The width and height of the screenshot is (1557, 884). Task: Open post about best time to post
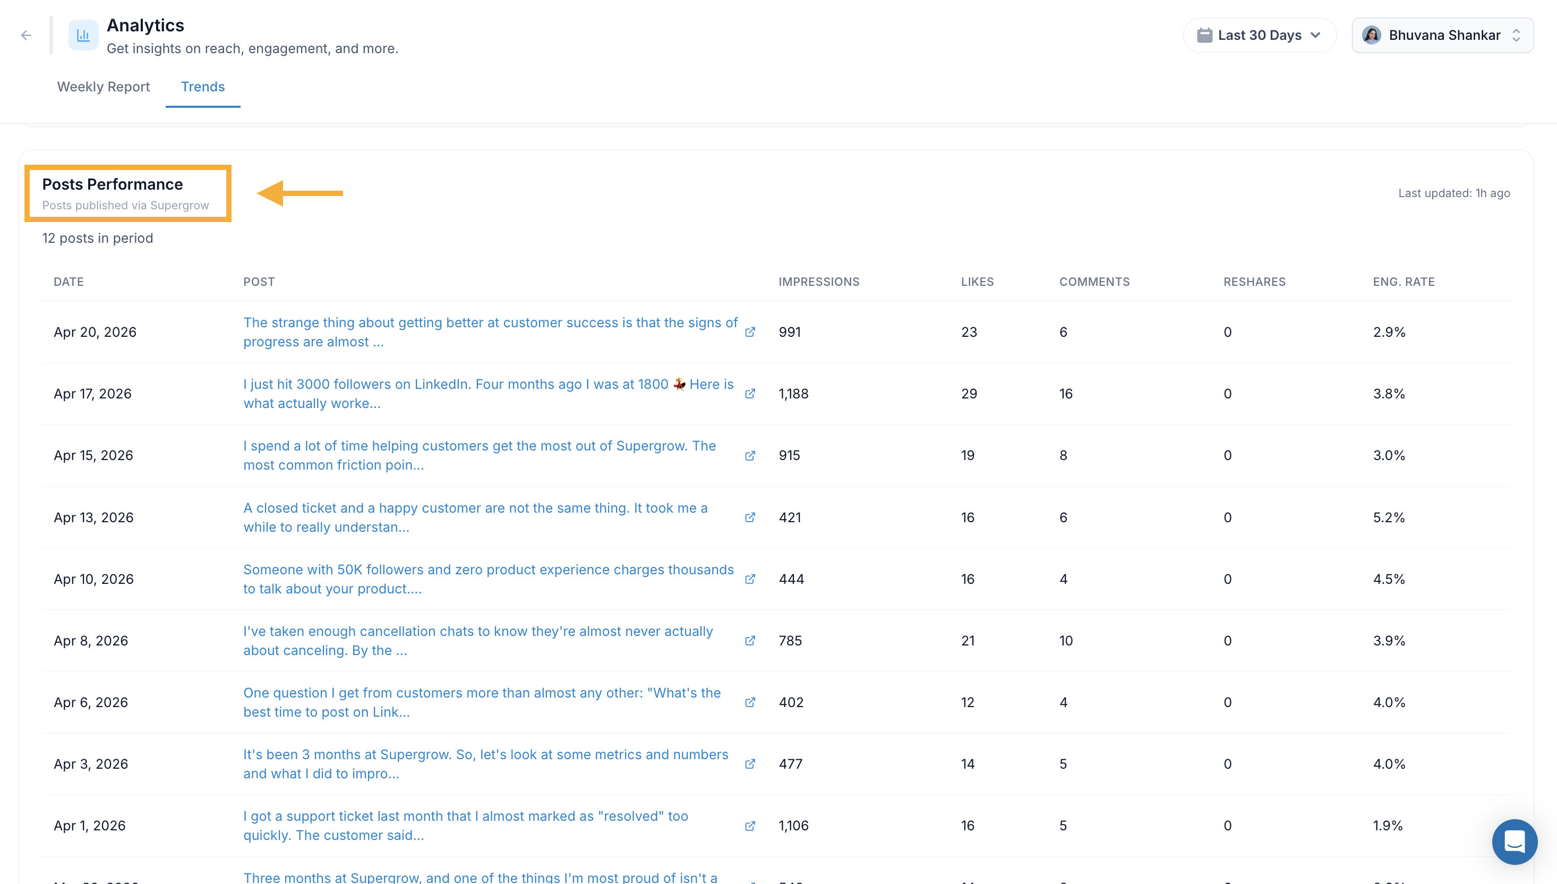[x=482, y=702]
